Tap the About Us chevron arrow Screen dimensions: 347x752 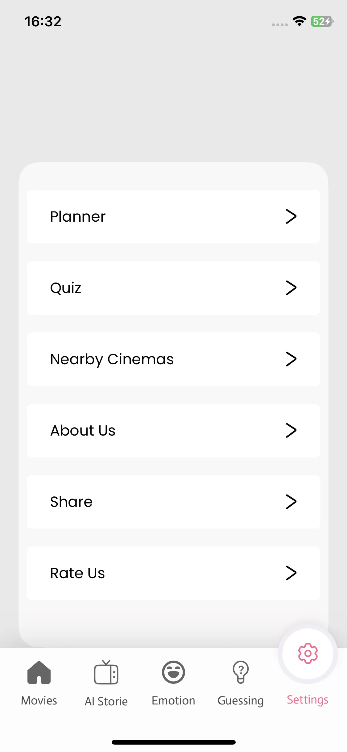coord(291,430)
